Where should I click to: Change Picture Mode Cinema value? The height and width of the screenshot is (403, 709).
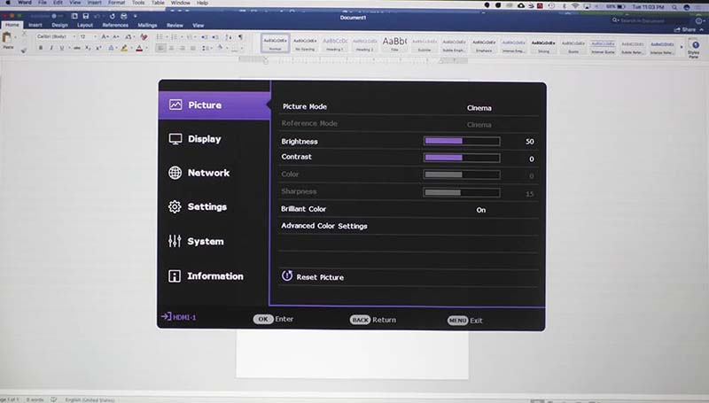click(x=479, y=108)
